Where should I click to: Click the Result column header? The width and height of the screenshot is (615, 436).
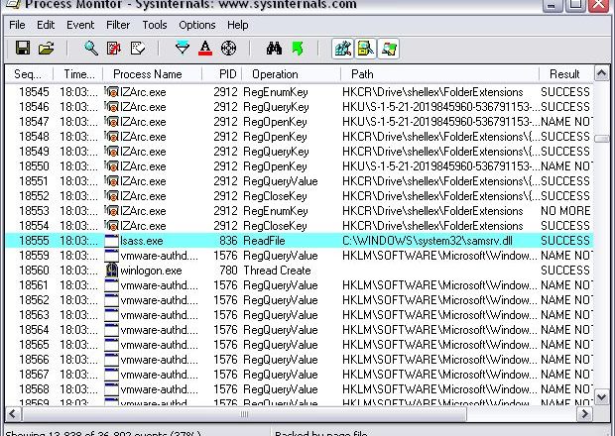tap(566, 74)
